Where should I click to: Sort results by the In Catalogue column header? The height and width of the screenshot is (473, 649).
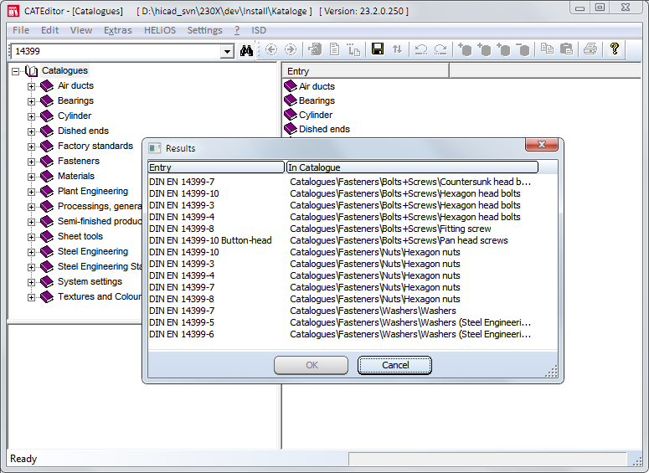pyautogui.click(x=412, y=167)
